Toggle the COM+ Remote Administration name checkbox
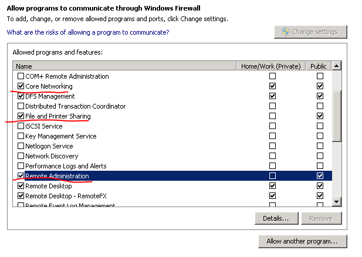 21,76
